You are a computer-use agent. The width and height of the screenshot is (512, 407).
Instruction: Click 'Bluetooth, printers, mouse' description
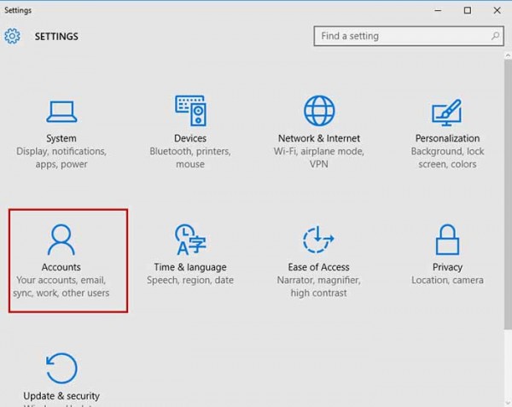(190, 158)
